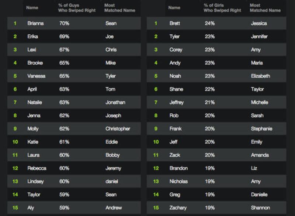The image size is (295, 216).
Task: Click on the name Brett
Action: [x=175, y=23]
